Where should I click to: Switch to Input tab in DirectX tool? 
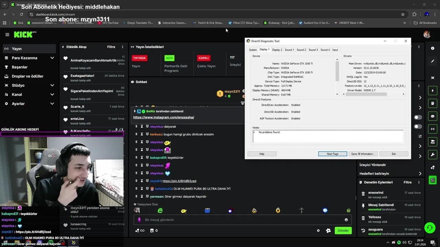point(335,50)
